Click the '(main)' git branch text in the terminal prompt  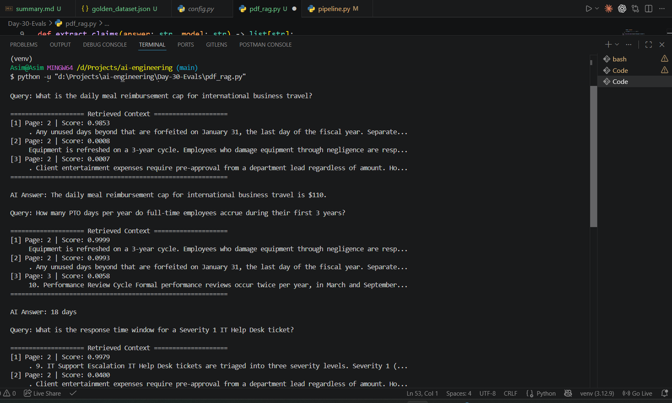(x=187, y=68)
